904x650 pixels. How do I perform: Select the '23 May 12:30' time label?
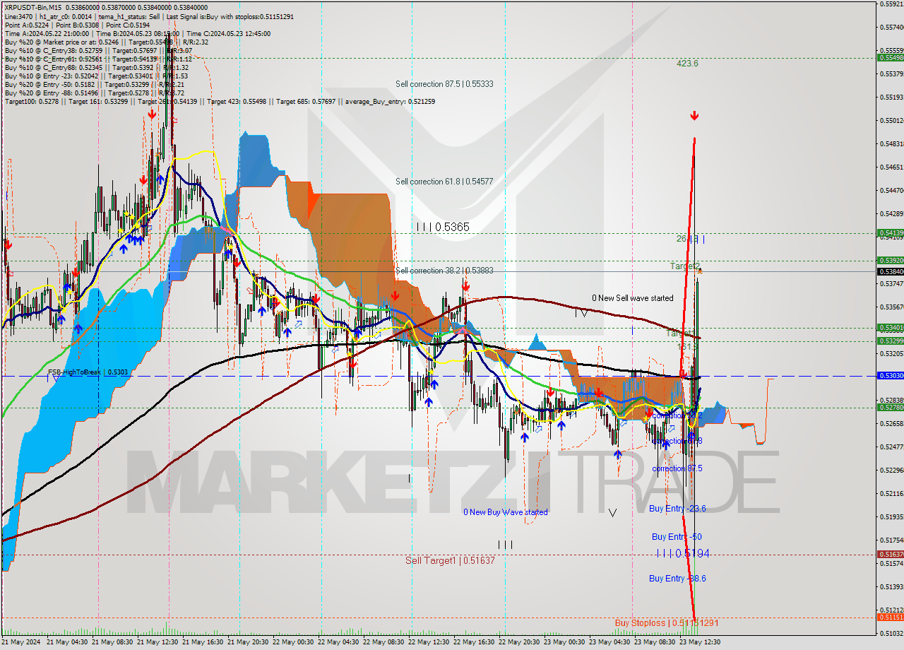699,642
